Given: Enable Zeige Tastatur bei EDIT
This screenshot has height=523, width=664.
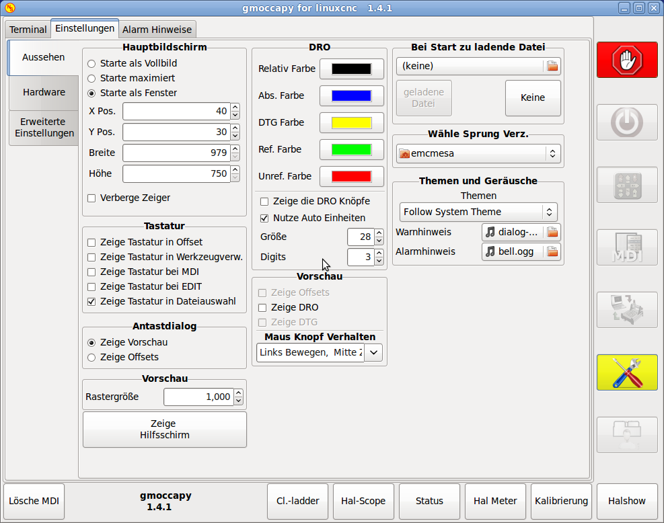Looking at the screenshot, I should point(91,287).
